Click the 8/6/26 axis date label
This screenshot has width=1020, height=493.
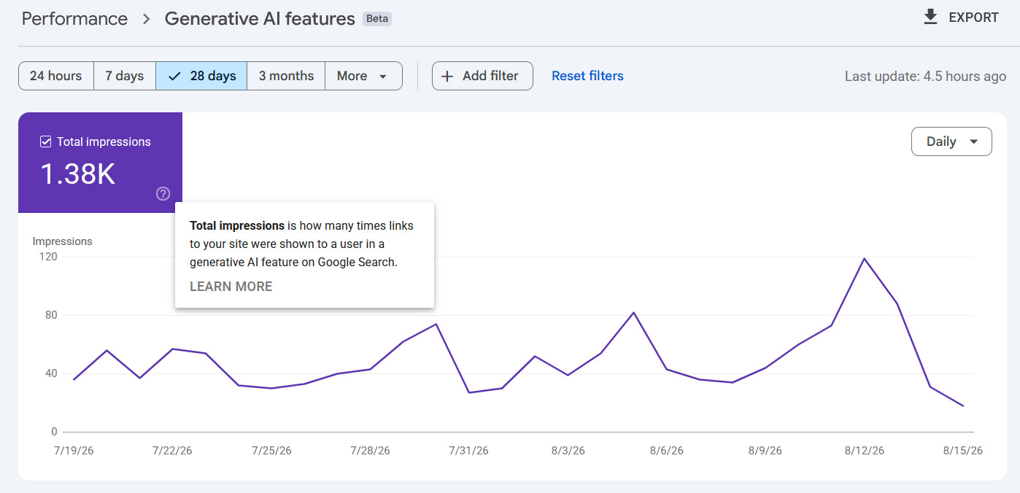click(667, 451)
